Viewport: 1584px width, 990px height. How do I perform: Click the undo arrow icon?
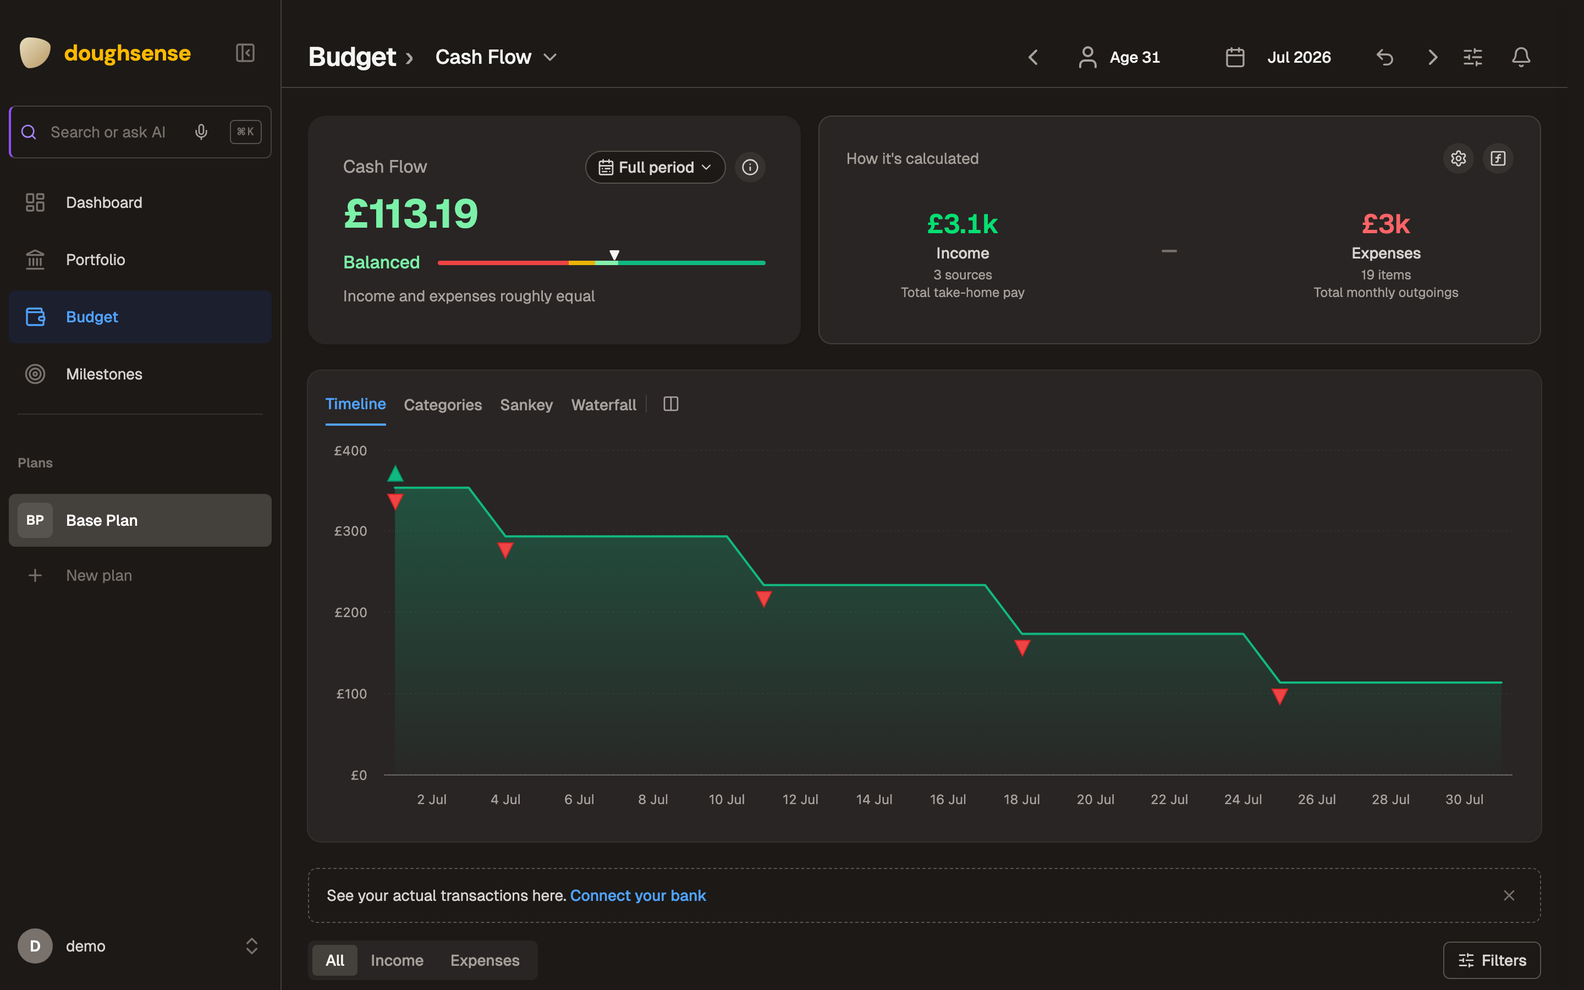point(1384,57)
